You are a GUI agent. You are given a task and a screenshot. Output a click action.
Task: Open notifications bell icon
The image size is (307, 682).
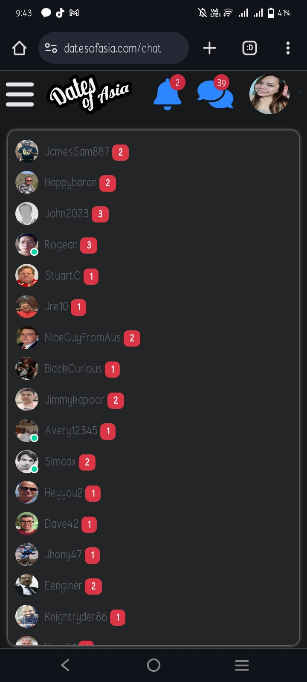click(x=168, y=94)
